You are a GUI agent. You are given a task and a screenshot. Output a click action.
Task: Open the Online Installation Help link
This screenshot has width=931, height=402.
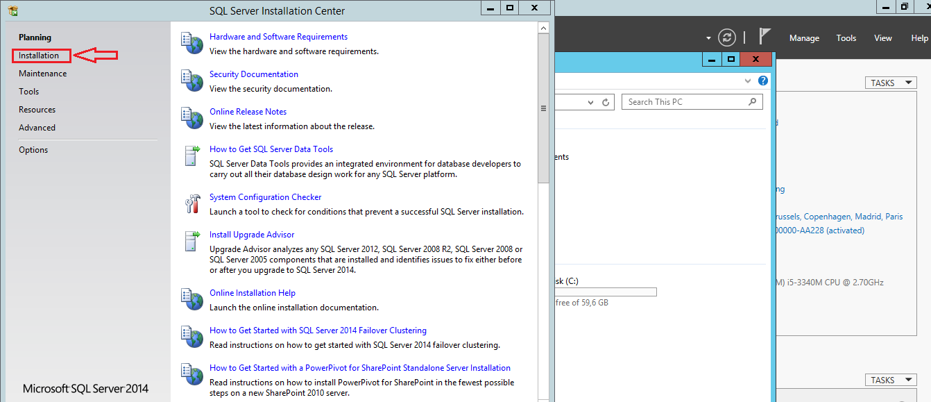tap(253, 293)
